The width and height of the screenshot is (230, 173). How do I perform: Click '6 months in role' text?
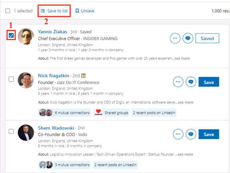[x=51, y=146]
